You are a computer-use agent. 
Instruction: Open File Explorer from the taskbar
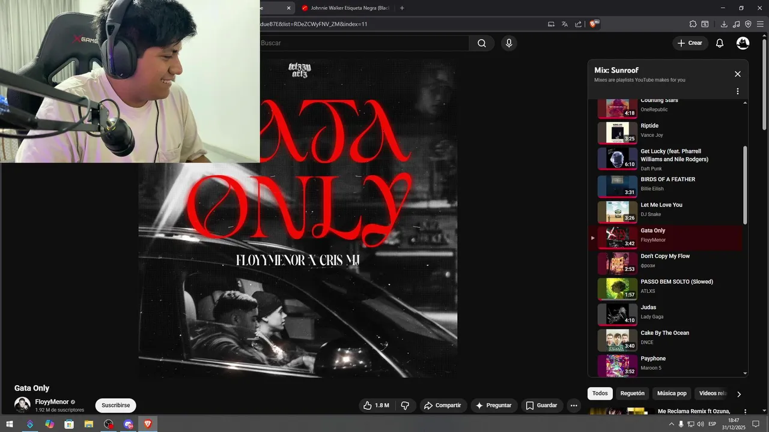89,424
